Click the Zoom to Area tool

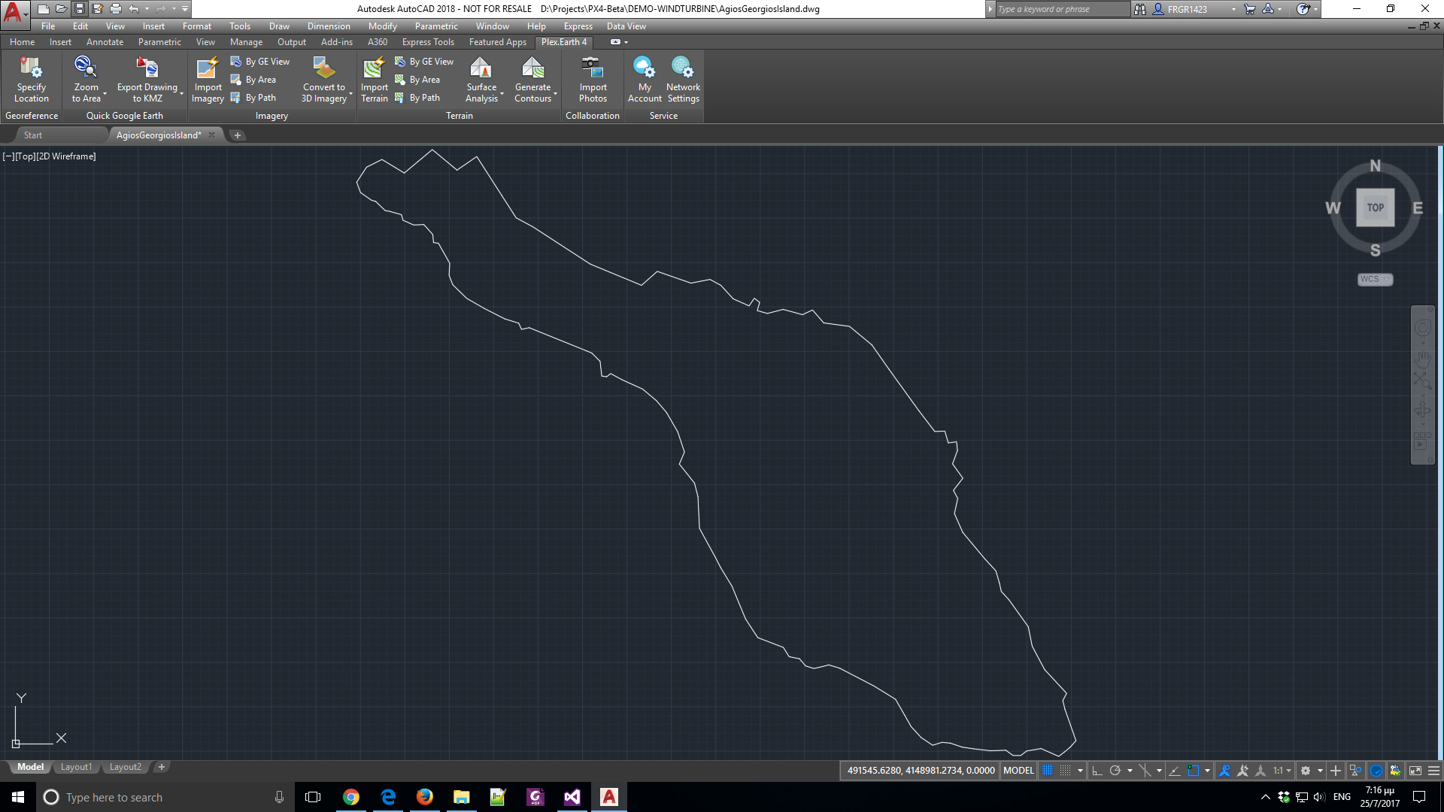86,79
